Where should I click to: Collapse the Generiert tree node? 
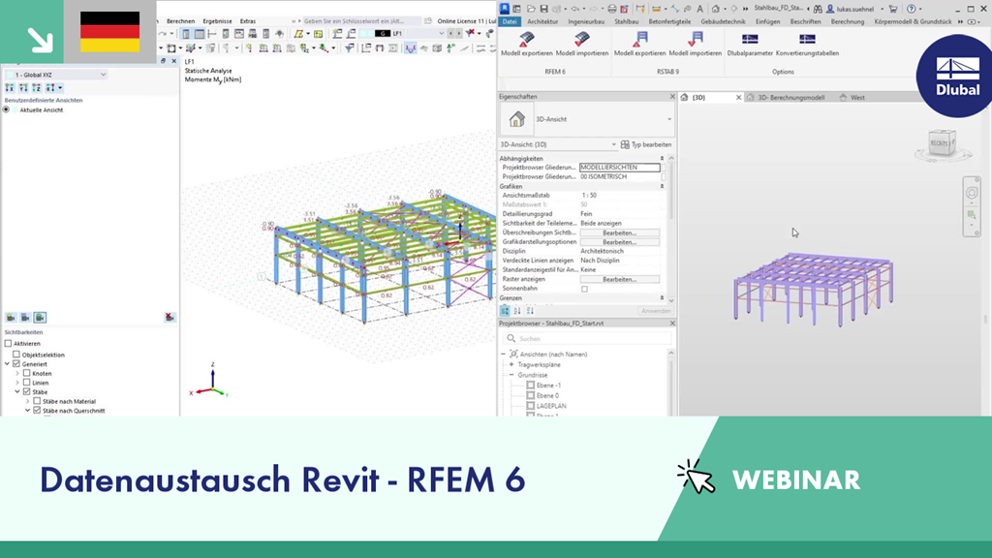pyautogui.click(x=8, y=363)
